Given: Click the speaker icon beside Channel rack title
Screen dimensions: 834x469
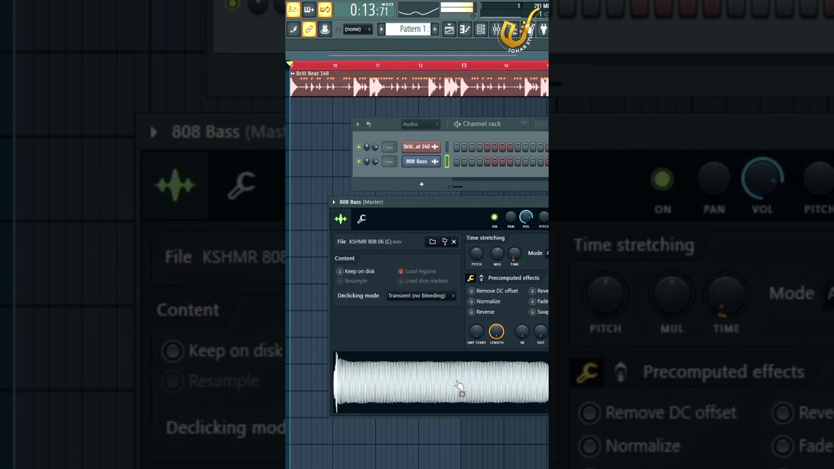Looking at the screenshot, I should tap(457, 124).
